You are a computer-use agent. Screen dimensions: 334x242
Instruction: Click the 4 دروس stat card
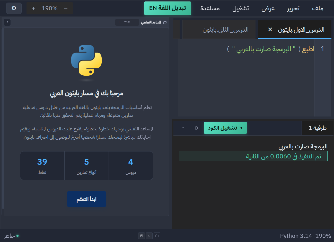click(131, 166)
